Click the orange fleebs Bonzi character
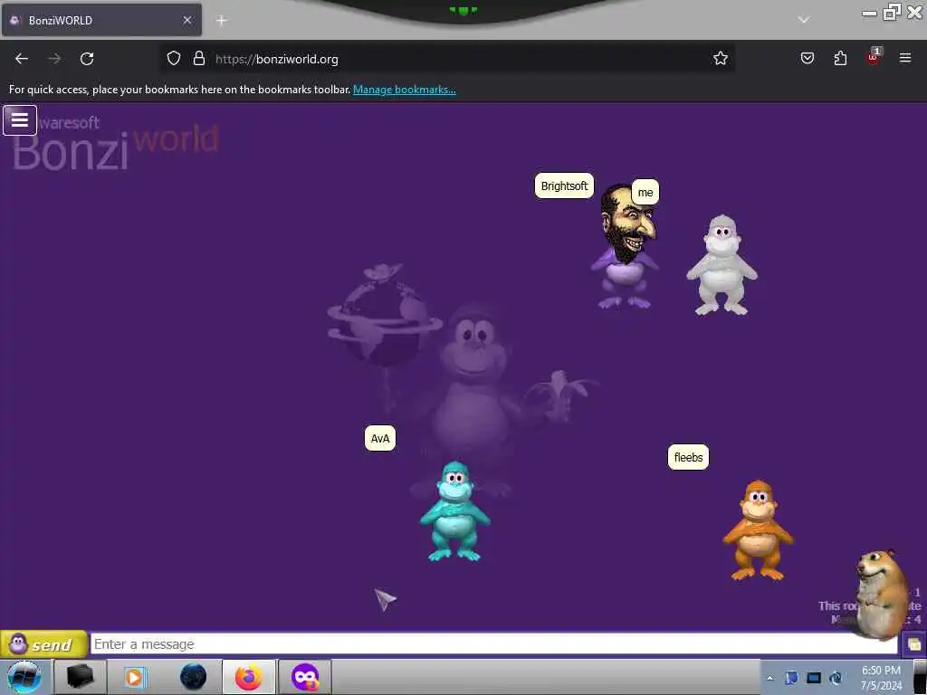This screenshot has width=927, height=695. [758, 530]
